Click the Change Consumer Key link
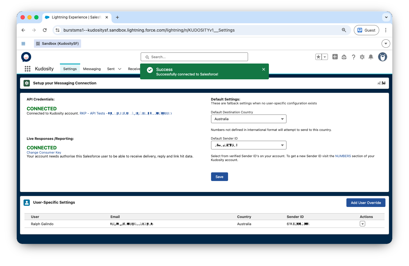409x266 pixels. 44,152
